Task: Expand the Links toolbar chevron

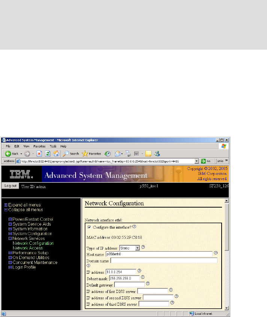Action: point(226,161)
